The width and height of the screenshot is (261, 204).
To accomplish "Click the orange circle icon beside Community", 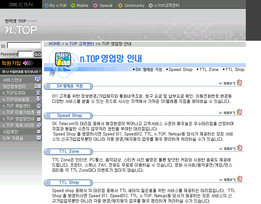I will click(120, 5).
